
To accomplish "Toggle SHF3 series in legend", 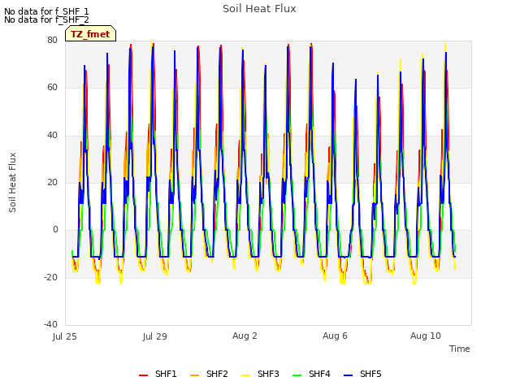I will 260,374.
